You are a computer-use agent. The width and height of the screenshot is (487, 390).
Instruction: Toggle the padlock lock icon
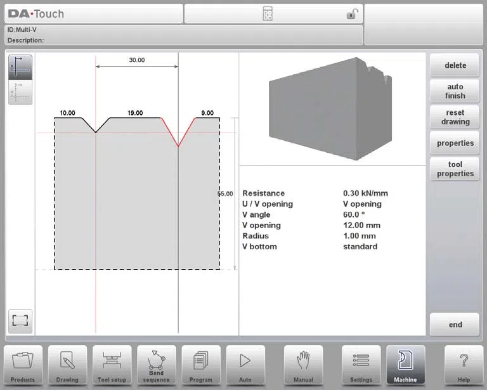click(x=352, y=14)
